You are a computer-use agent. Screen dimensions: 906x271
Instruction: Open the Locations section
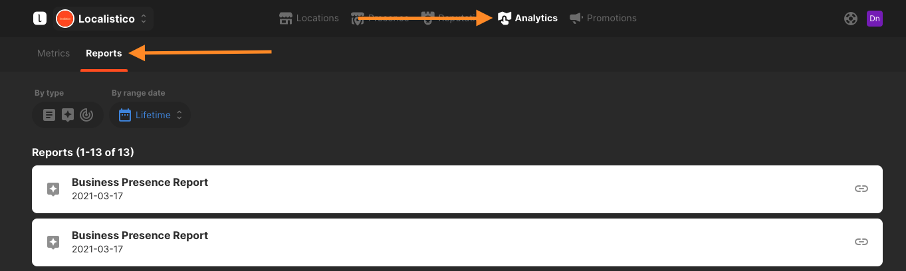coord(309,19)
